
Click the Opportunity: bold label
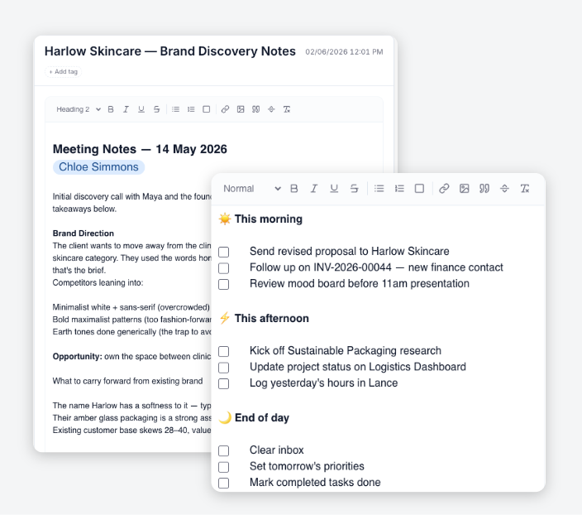point(77,357)
